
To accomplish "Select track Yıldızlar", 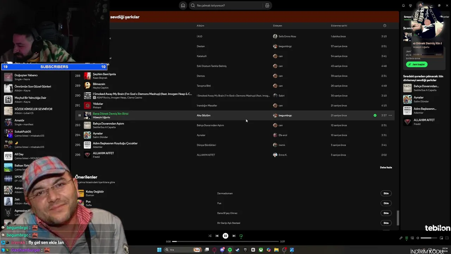I will tap(98, 104).
